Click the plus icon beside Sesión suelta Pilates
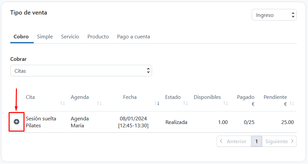The image size is (308, 164). (x=17, y=122)
